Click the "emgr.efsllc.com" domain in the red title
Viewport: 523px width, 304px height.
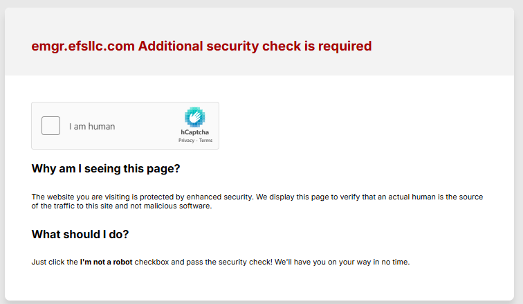[x=83, y=46]
